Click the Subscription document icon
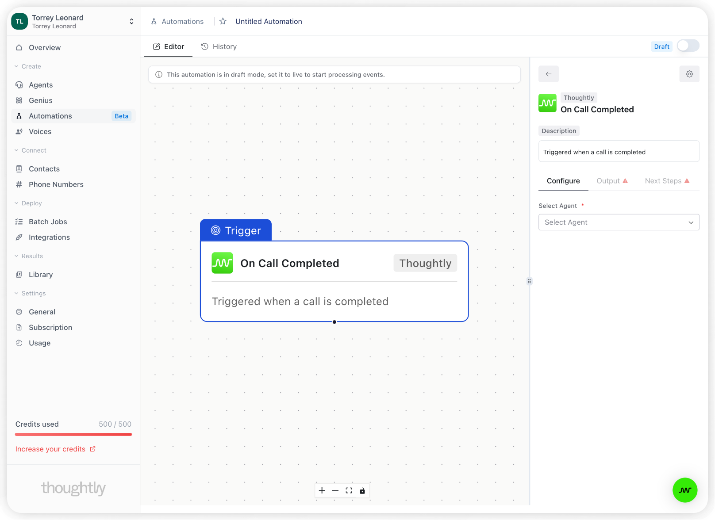This screenshot has height=520, width=715. coord(19,327)
